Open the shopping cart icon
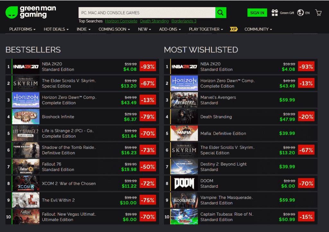329x232 pixels. 318,12
